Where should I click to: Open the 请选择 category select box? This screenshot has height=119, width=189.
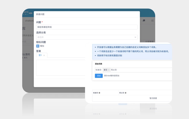pos(86,37)
